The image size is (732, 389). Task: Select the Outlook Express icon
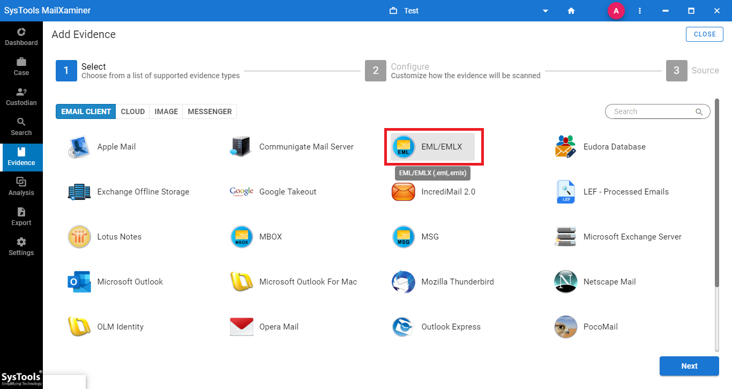404,327
